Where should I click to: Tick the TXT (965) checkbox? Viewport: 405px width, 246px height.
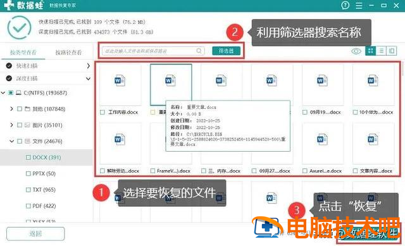[28, 190]
